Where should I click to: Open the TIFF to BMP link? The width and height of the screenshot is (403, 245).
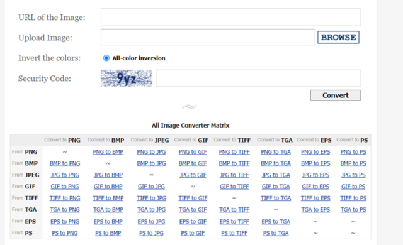(x=108, y=198)
